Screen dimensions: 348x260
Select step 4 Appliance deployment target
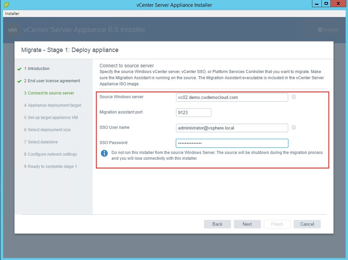(x=53, y=105)
